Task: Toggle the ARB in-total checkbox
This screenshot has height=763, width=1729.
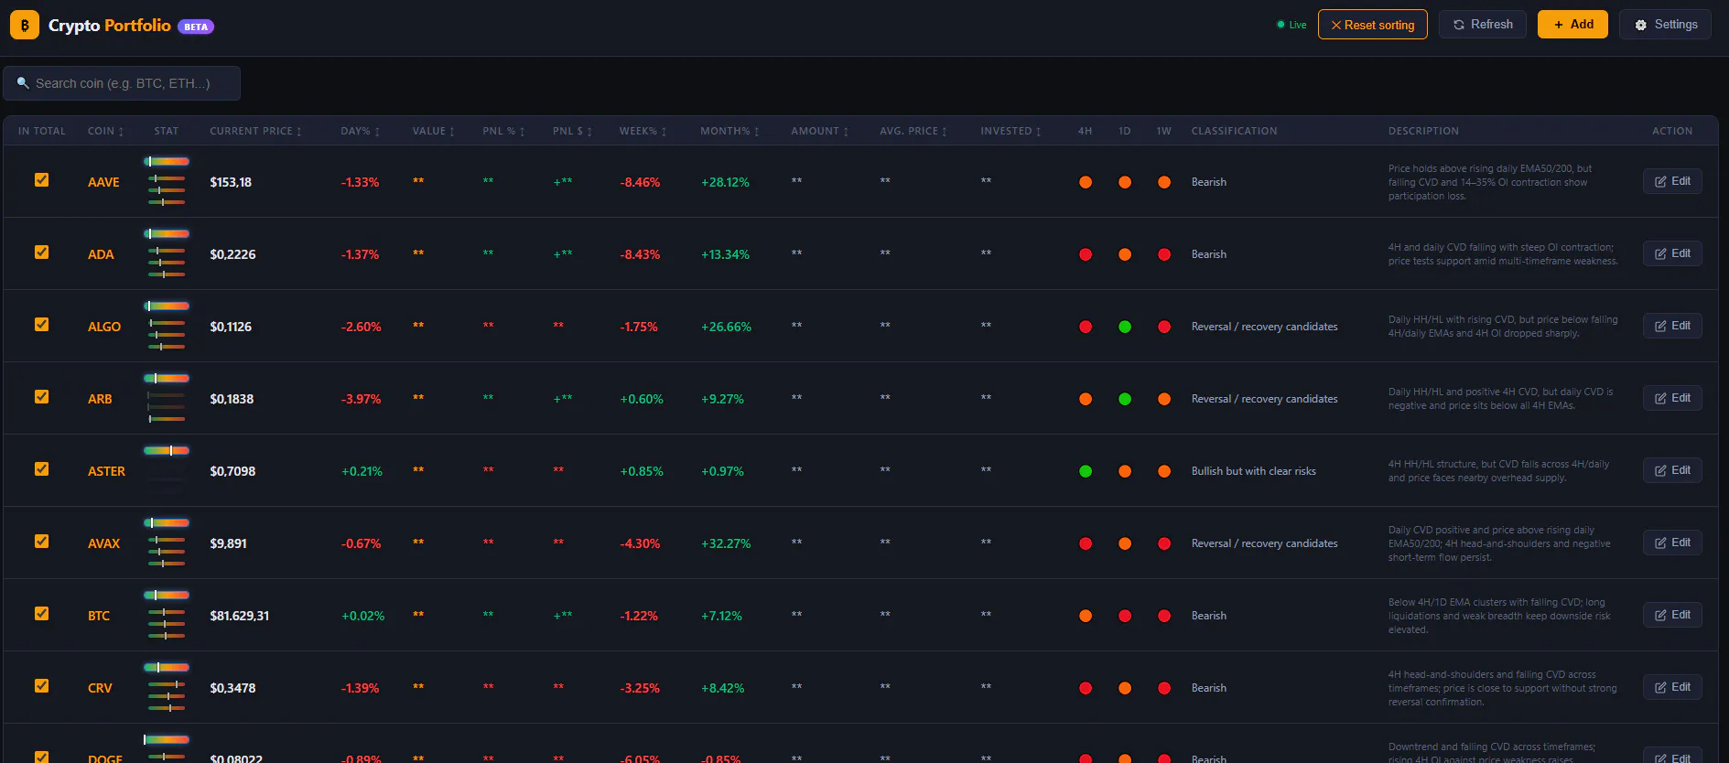Action: pyautogui.click(x=42, y=397)
